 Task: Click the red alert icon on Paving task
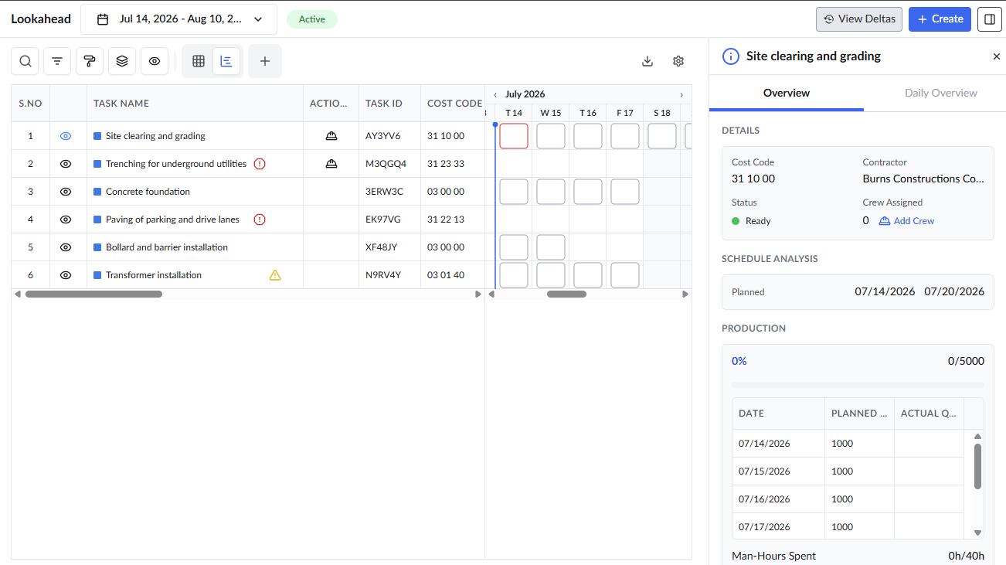(x=260, y=220)
